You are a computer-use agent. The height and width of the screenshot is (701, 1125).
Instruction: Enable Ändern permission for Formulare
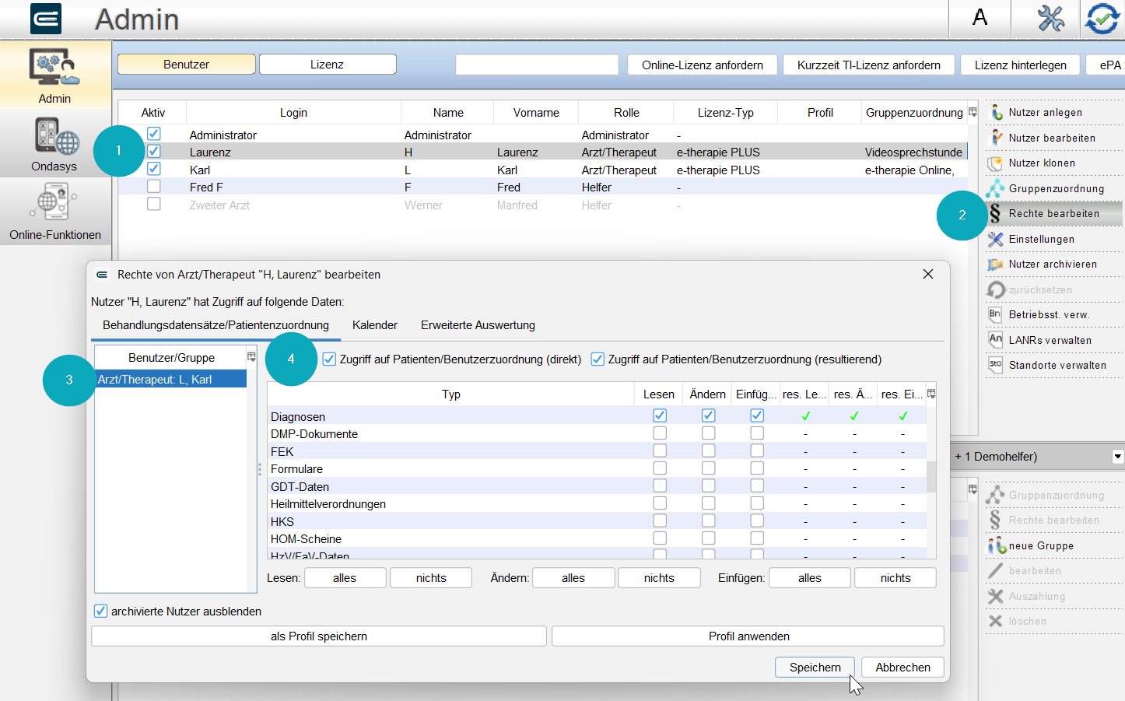point(708,468)
